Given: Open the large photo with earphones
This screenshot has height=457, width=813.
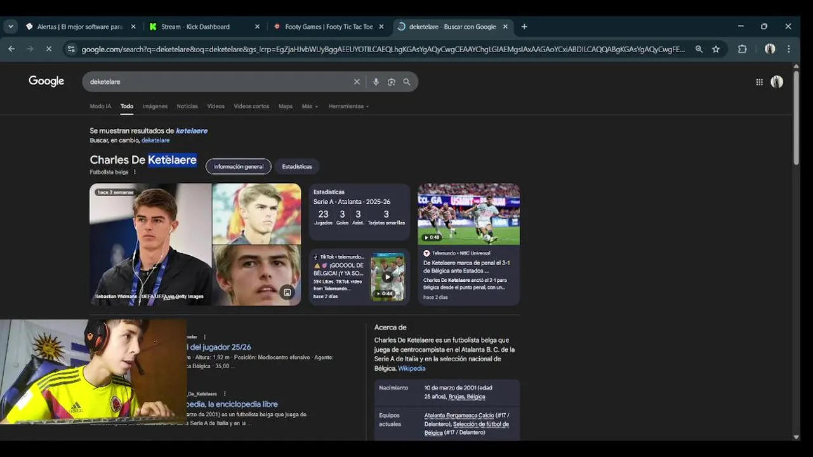Looking at the screenshot, I should click(150, 244).
